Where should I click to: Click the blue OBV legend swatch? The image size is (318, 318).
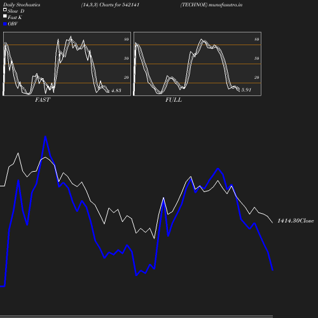[x=5, y=24]
